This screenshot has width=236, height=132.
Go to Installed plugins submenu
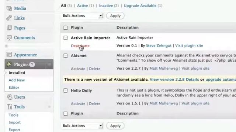(17, 73)
